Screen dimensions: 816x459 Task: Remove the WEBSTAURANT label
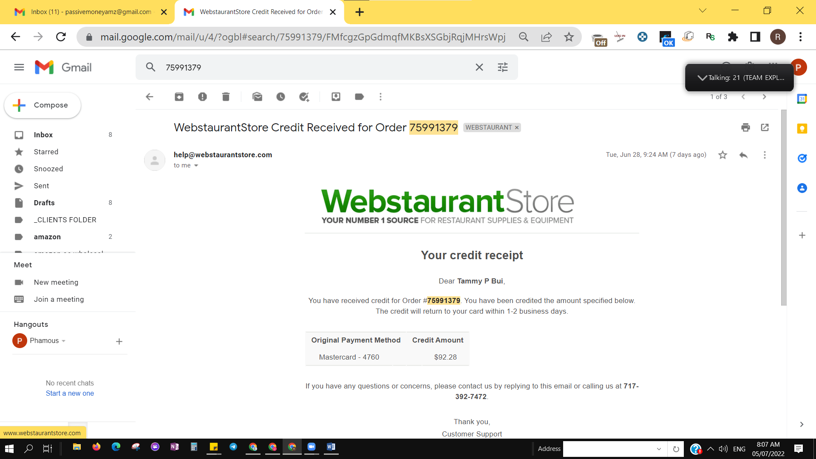coord(517,127)
